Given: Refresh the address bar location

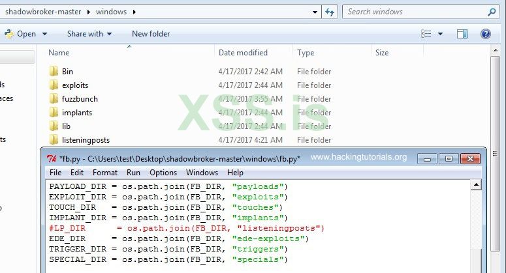Looking at the screenshot, I should (330, 12).
